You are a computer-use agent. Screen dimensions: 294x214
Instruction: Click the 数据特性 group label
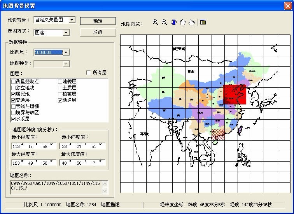(x=18, y=42)
